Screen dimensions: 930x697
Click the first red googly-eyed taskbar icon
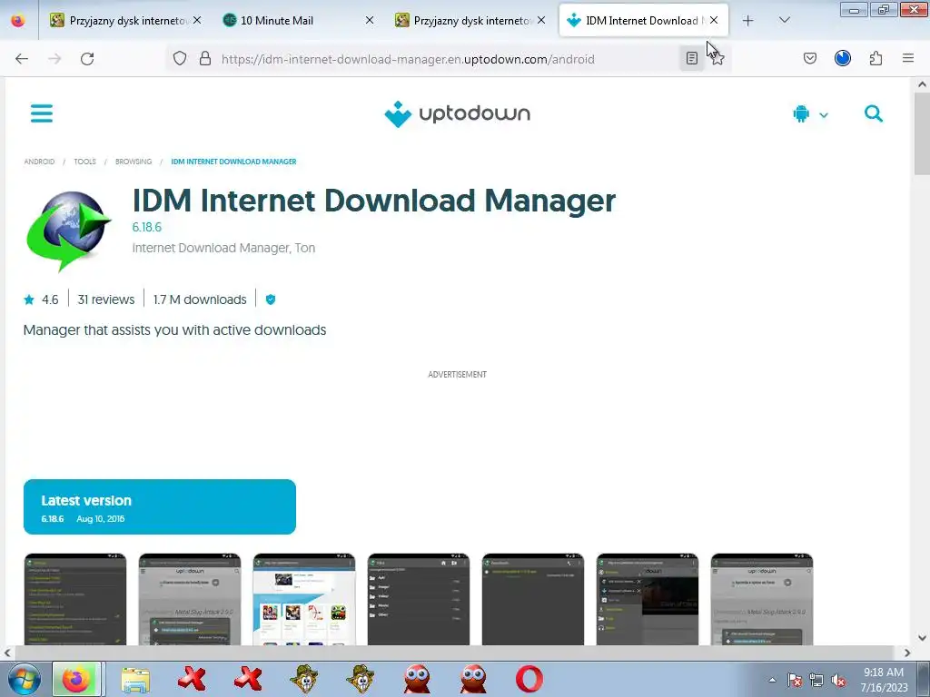point(416,679)
